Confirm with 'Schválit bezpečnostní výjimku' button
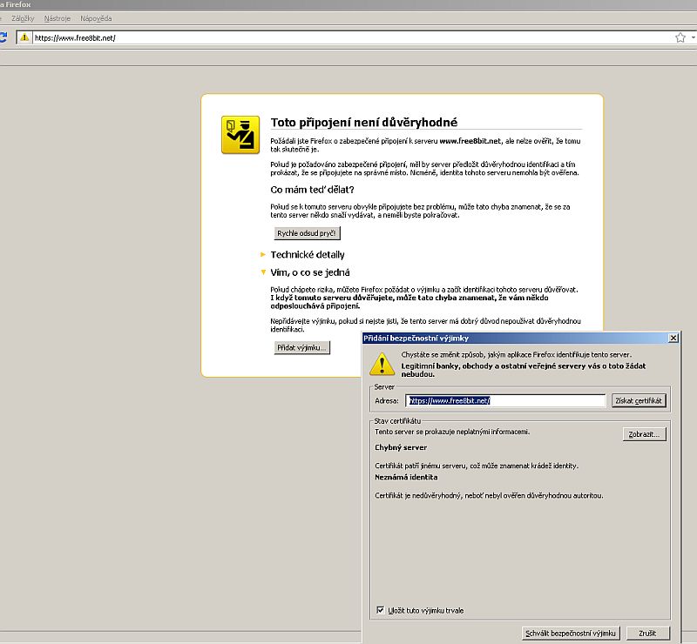697x644 pixels. [x=571, y=633]
